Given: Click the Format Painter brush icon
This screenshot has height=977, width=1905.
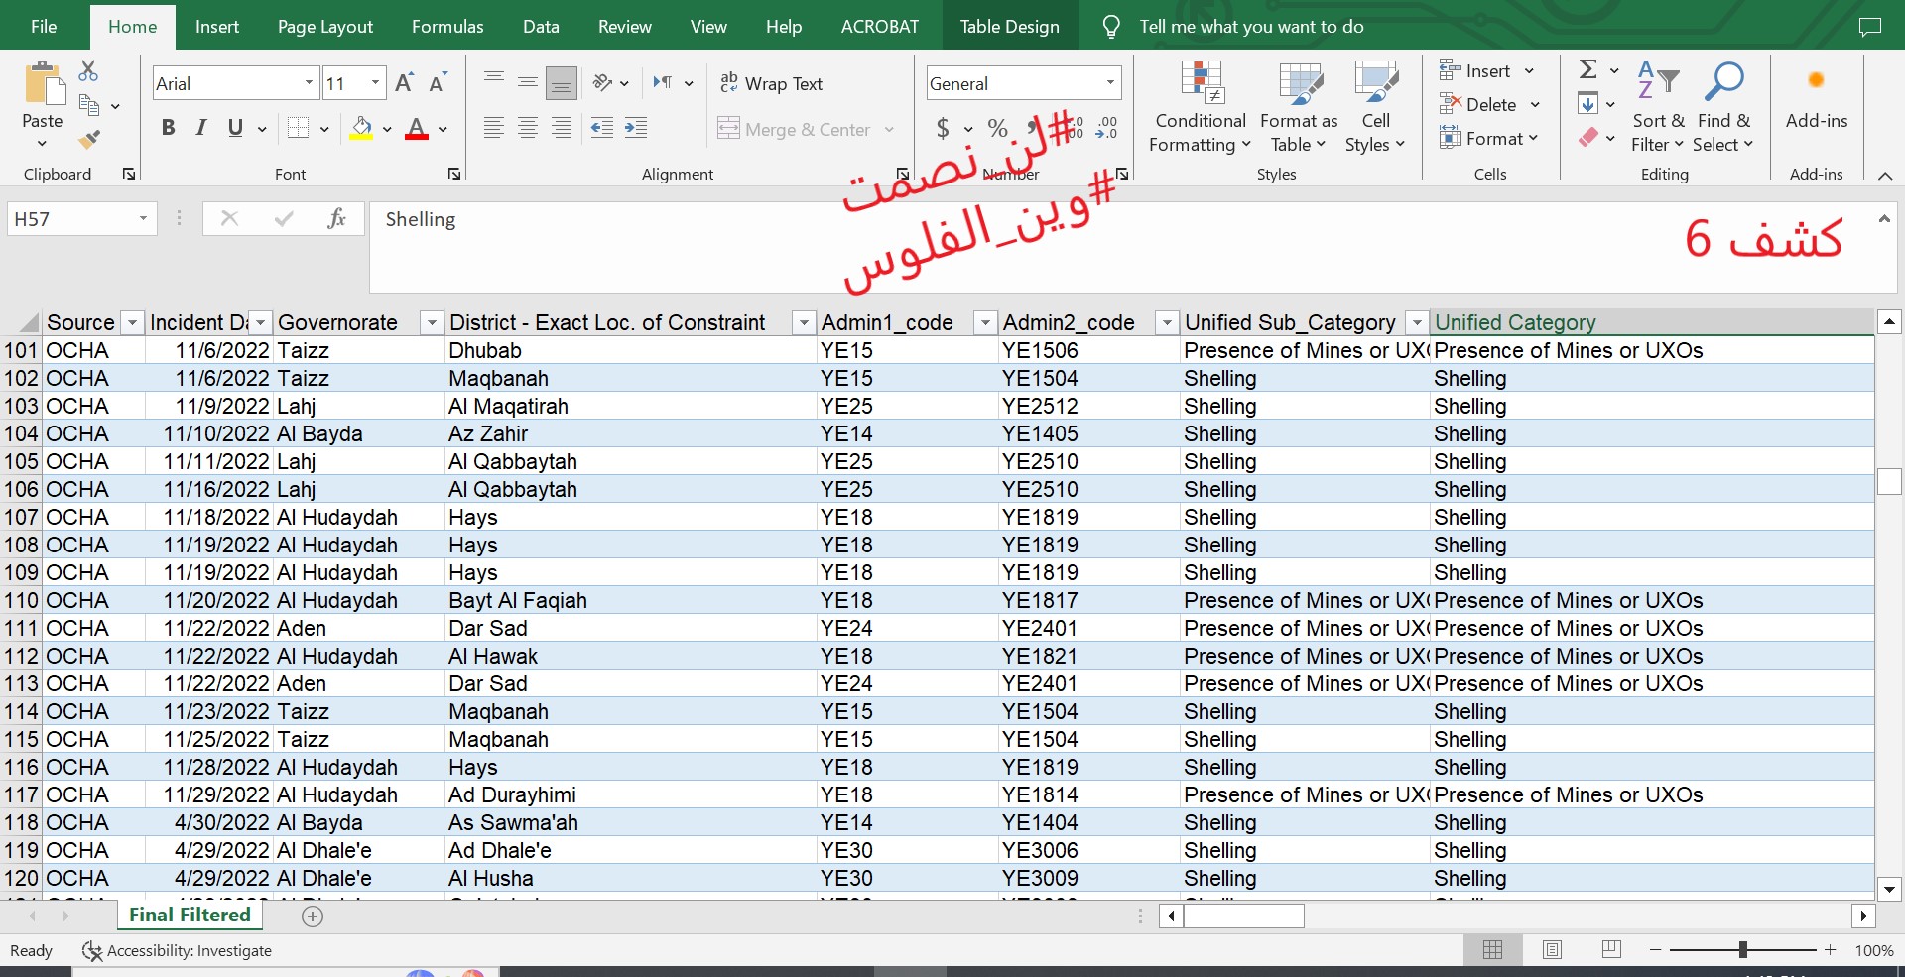Looking at the screenshot, I should pyautogui.click(x=89, y=140).
